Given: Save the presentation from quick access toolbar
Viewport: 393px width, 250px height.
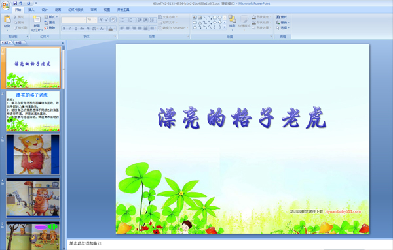Looking at the screenshot, I should click(x=15, y=3).
